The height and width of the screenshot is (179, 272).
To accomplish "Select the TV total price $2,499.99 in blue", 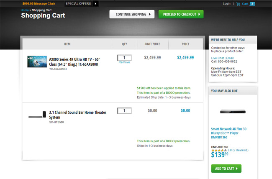I will 185,58.
